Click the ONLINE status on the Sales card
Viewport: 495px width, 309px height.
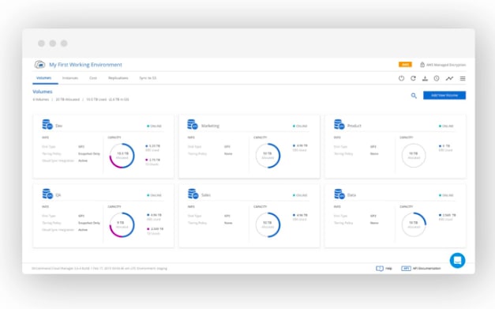300,195
